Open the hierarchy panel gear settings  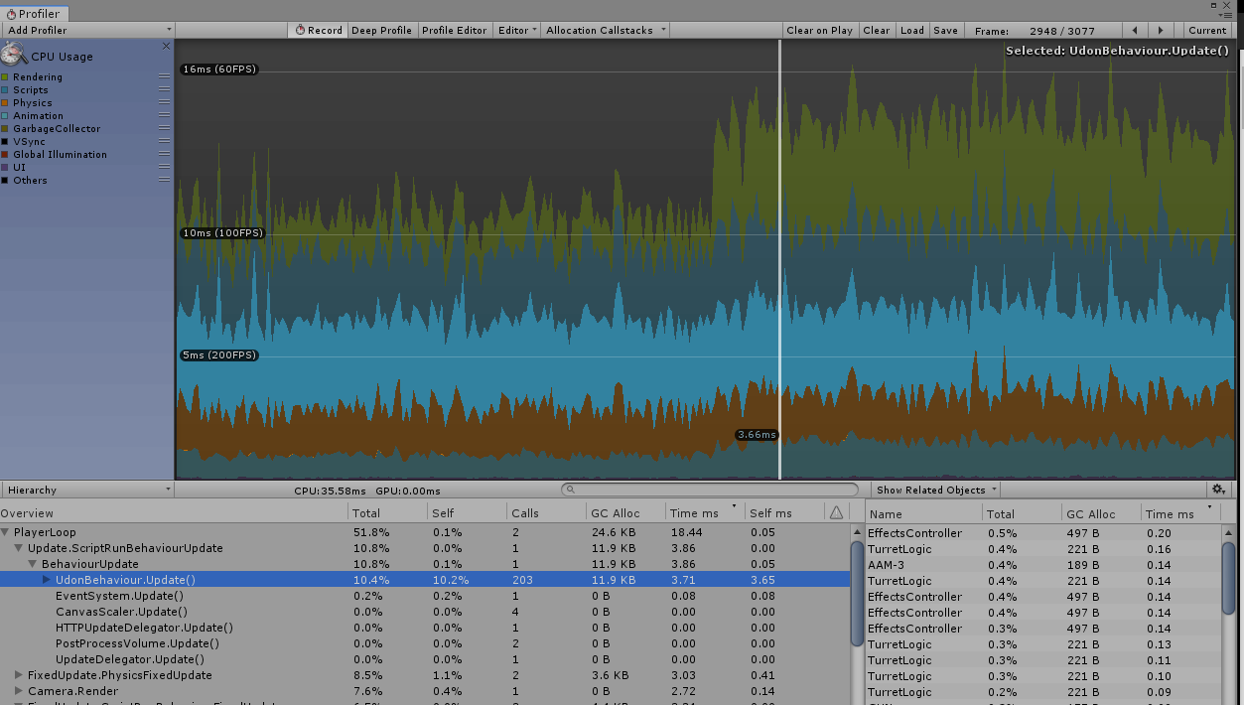[x=1219, y=490]
